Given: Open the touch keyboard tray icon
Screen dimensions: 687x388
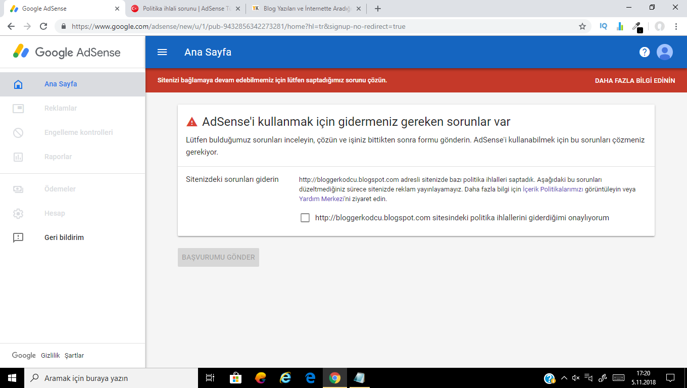Looking at the screenshot, I should click(618, 378).
